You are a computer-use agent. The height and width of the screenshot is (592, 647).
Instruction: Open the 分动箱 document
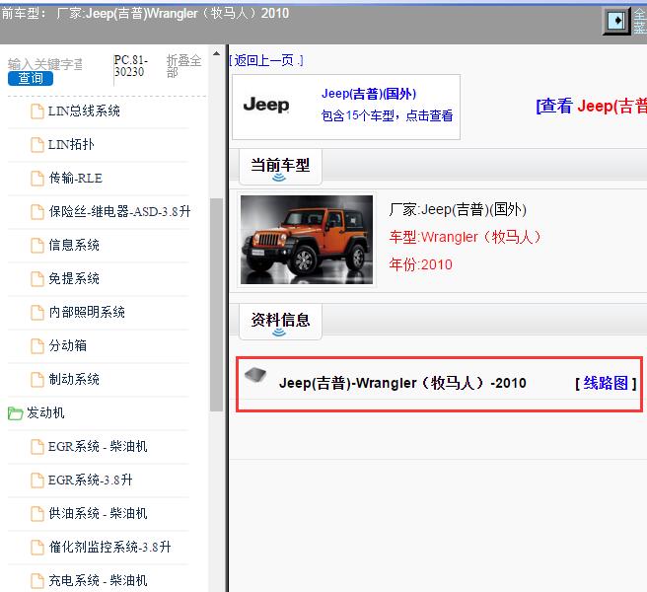68,345
